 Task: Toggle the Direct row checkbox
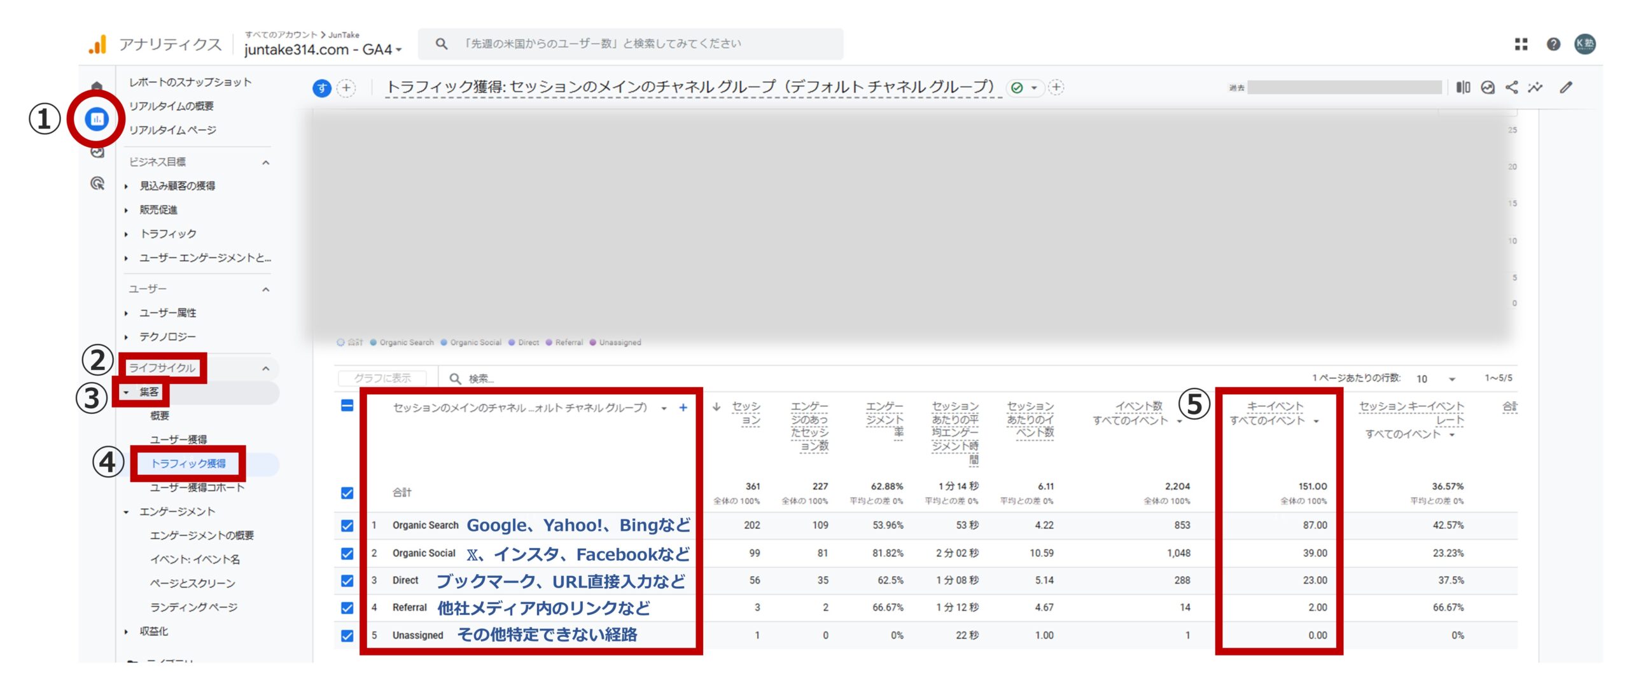347,580
